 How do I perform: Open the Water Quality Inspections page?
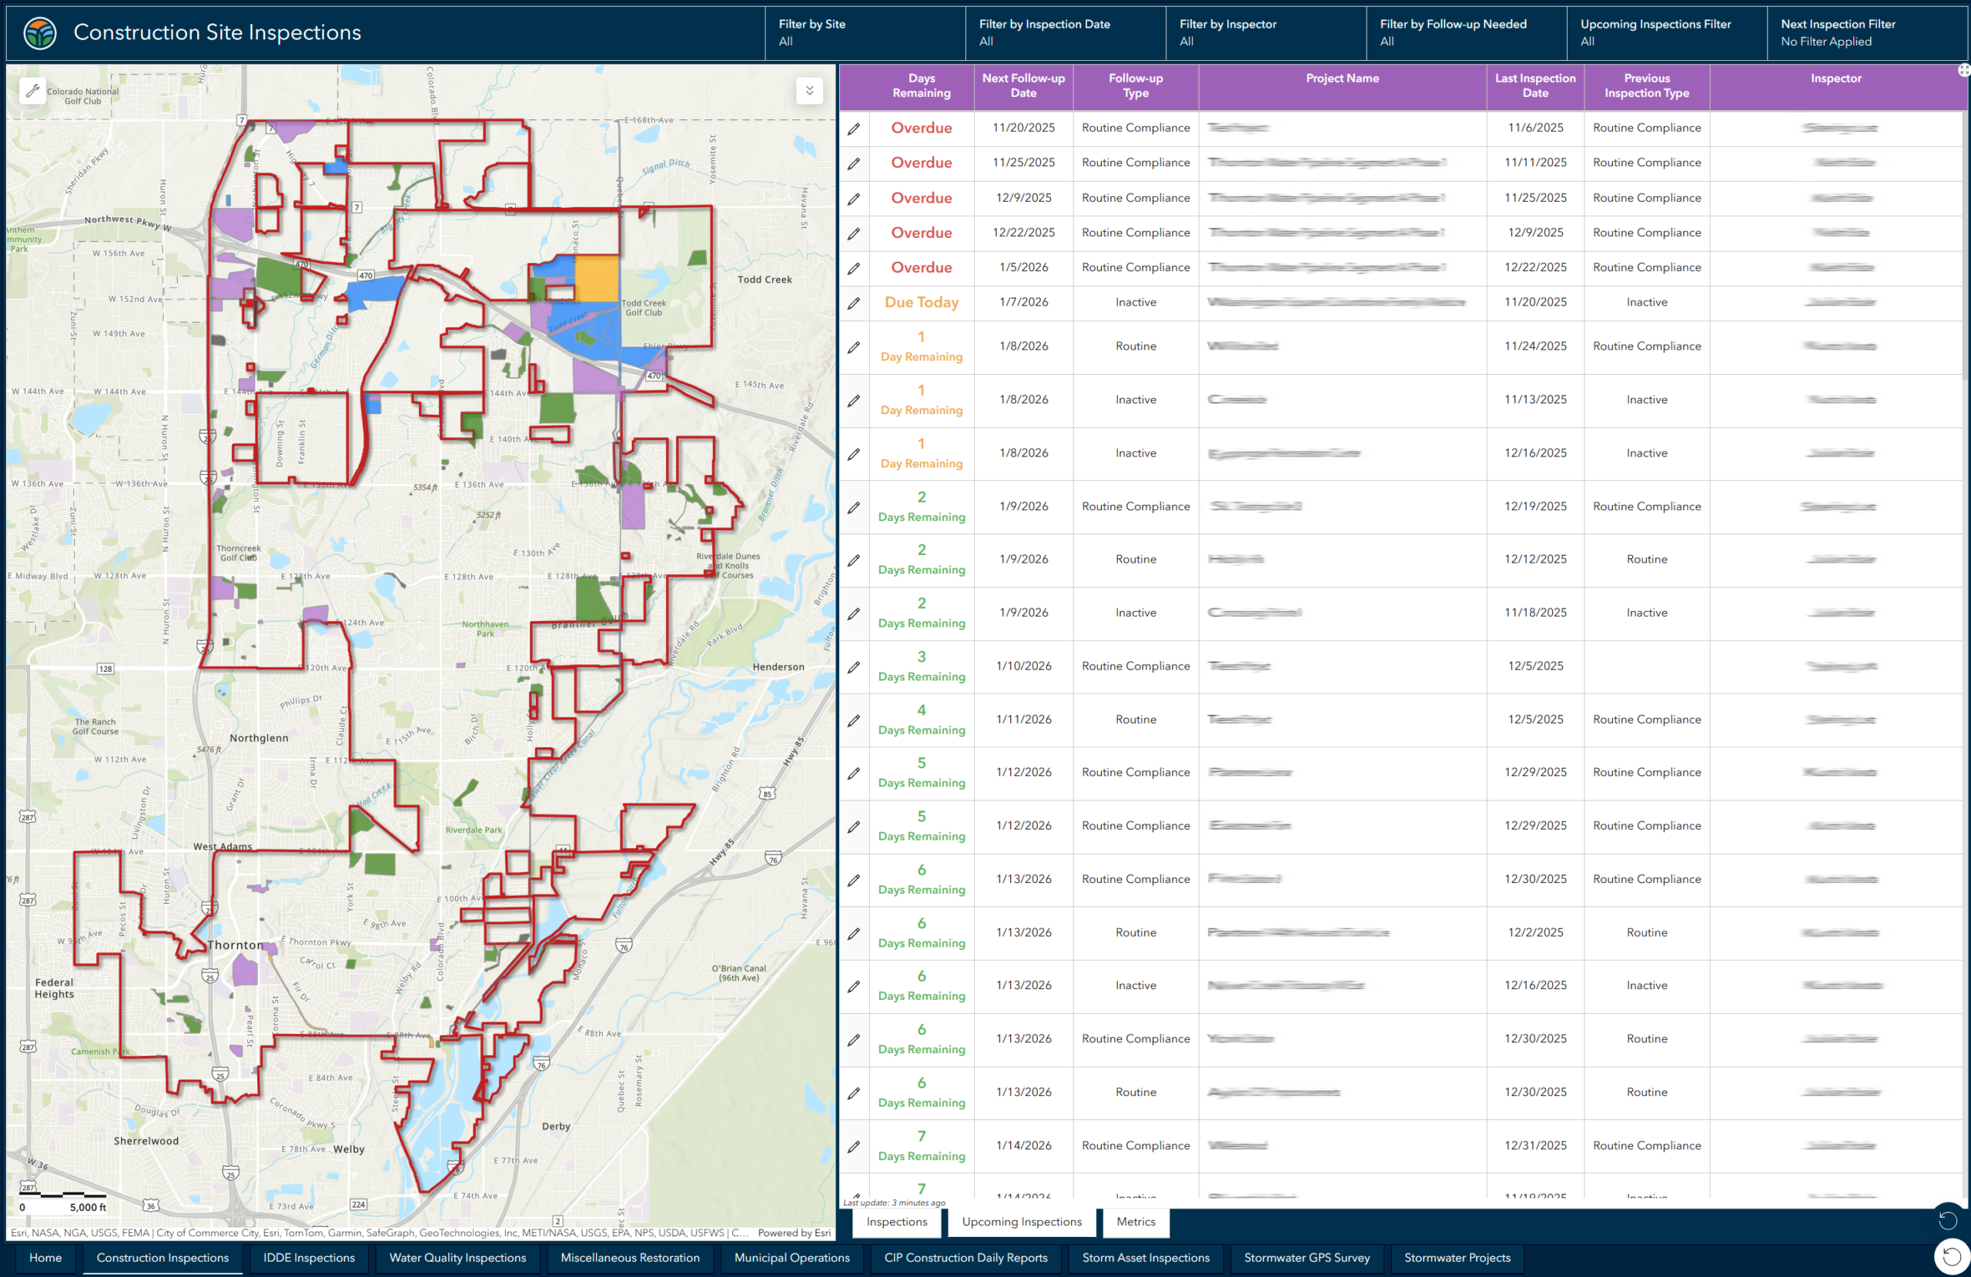coord(457,1257)
